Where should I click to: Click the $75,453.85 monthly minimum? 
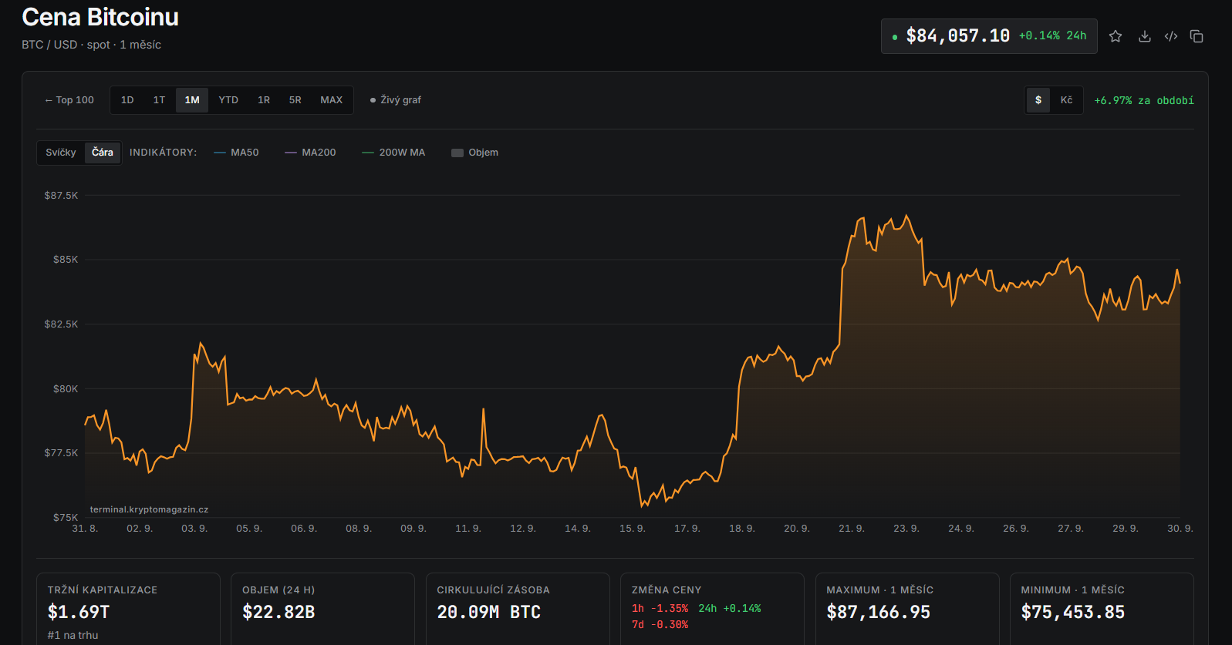1073,612
